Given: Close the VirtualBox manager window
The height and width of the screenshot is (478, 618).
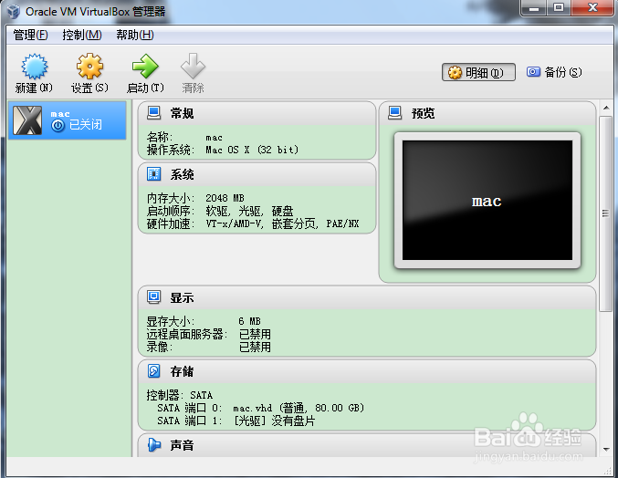Looking at the screenshot, I should coord(592,8).
